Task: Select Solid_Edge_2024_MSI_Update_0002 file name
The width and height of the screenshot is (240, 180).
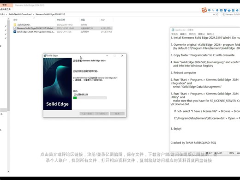Action: click(36, 32)
